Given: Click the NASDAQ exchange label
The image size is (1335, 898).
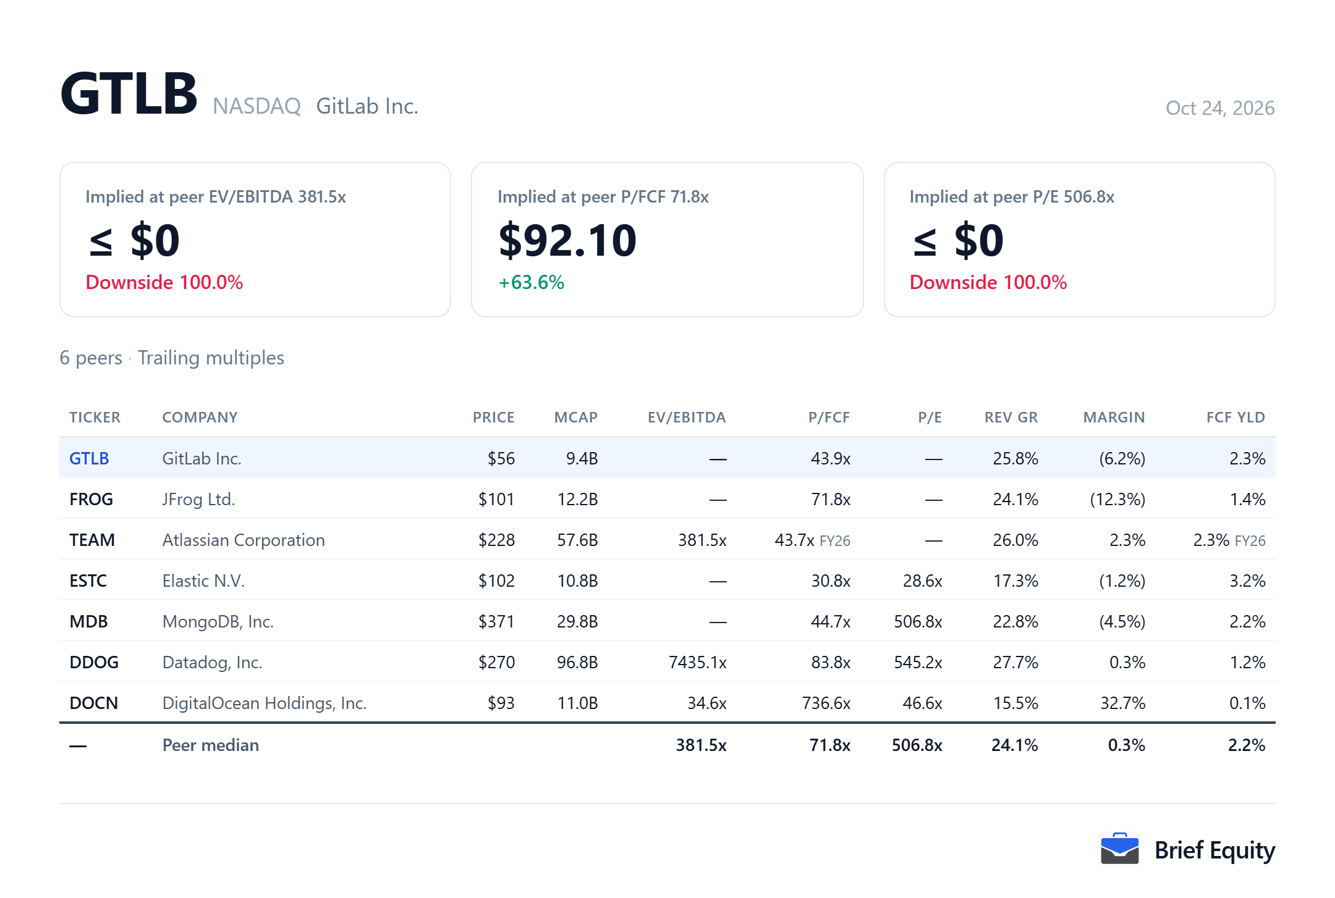Looking at the screenshot, I should [256, 106].
